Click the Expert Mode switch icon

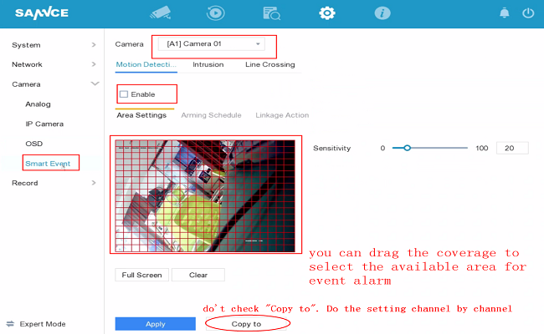10,324
